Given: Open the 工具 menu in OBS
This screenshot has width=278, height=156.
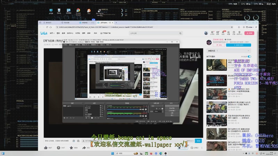Looking at the screenshot, I should tap(102, 45).
